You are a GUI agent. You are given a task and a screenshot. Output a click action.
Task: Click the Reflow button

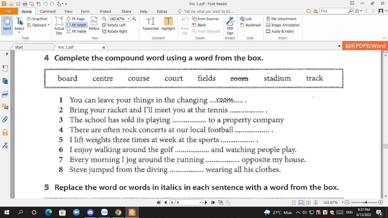click(94, 24)
